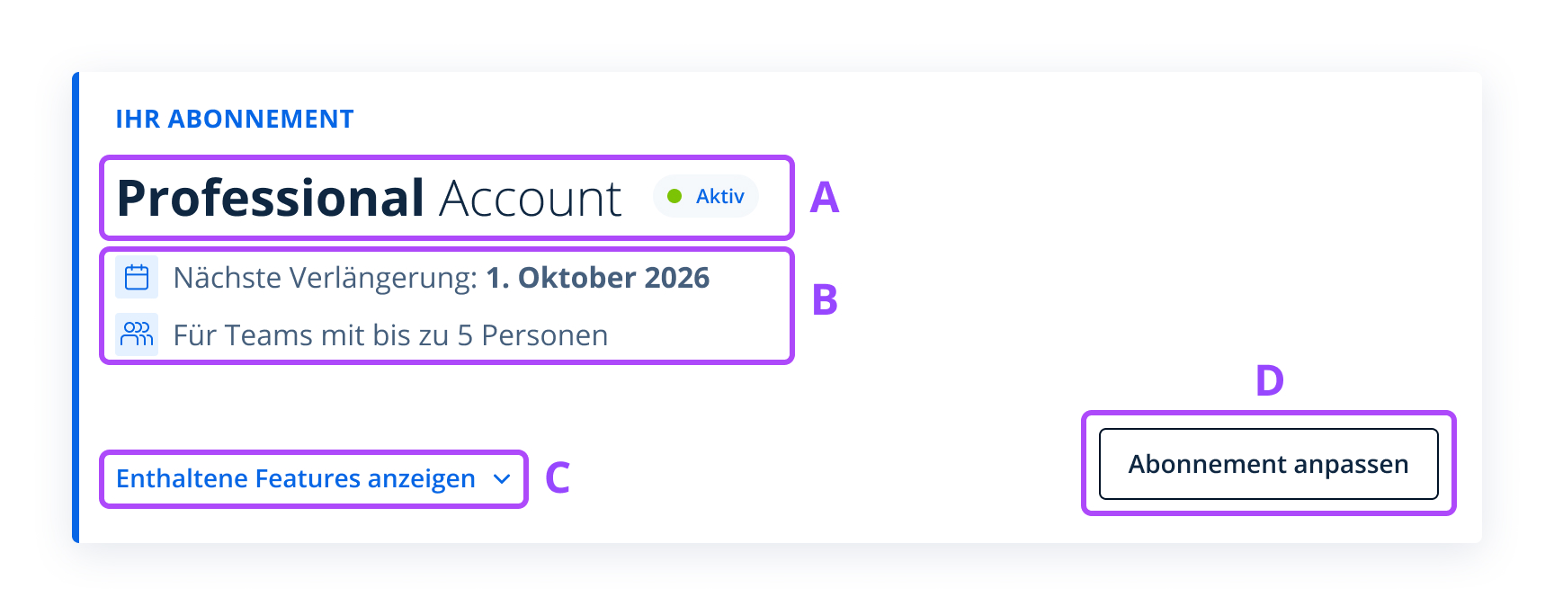Click the team people icon
This screenshot has height=615, width=1554.
137,334
